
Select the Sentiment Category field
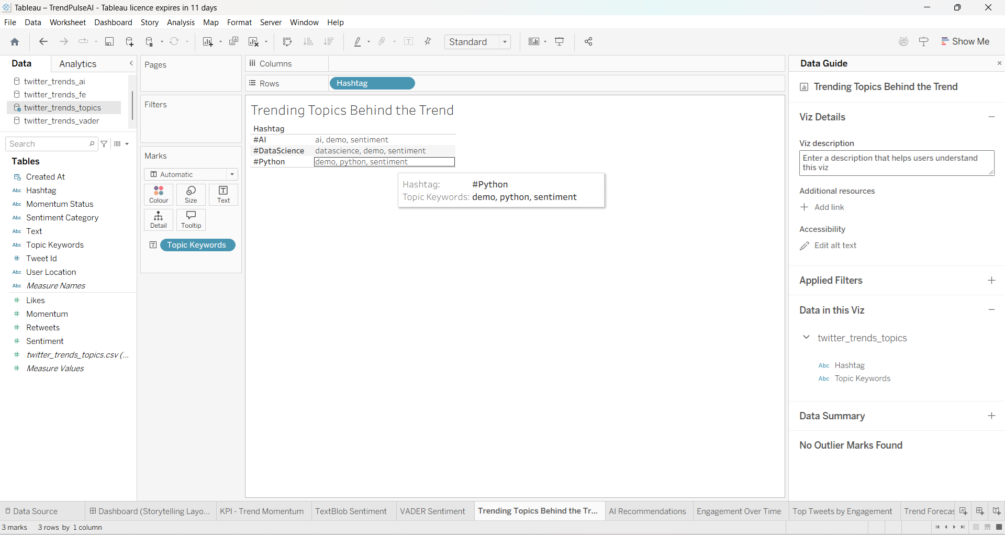coord(62,218)
